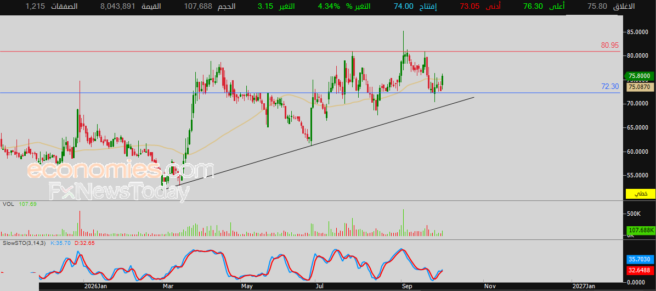This screenshot has width=656, height=291.
Task: Click the green 75.8000 price tag
Action: click(x=638, y=76)
